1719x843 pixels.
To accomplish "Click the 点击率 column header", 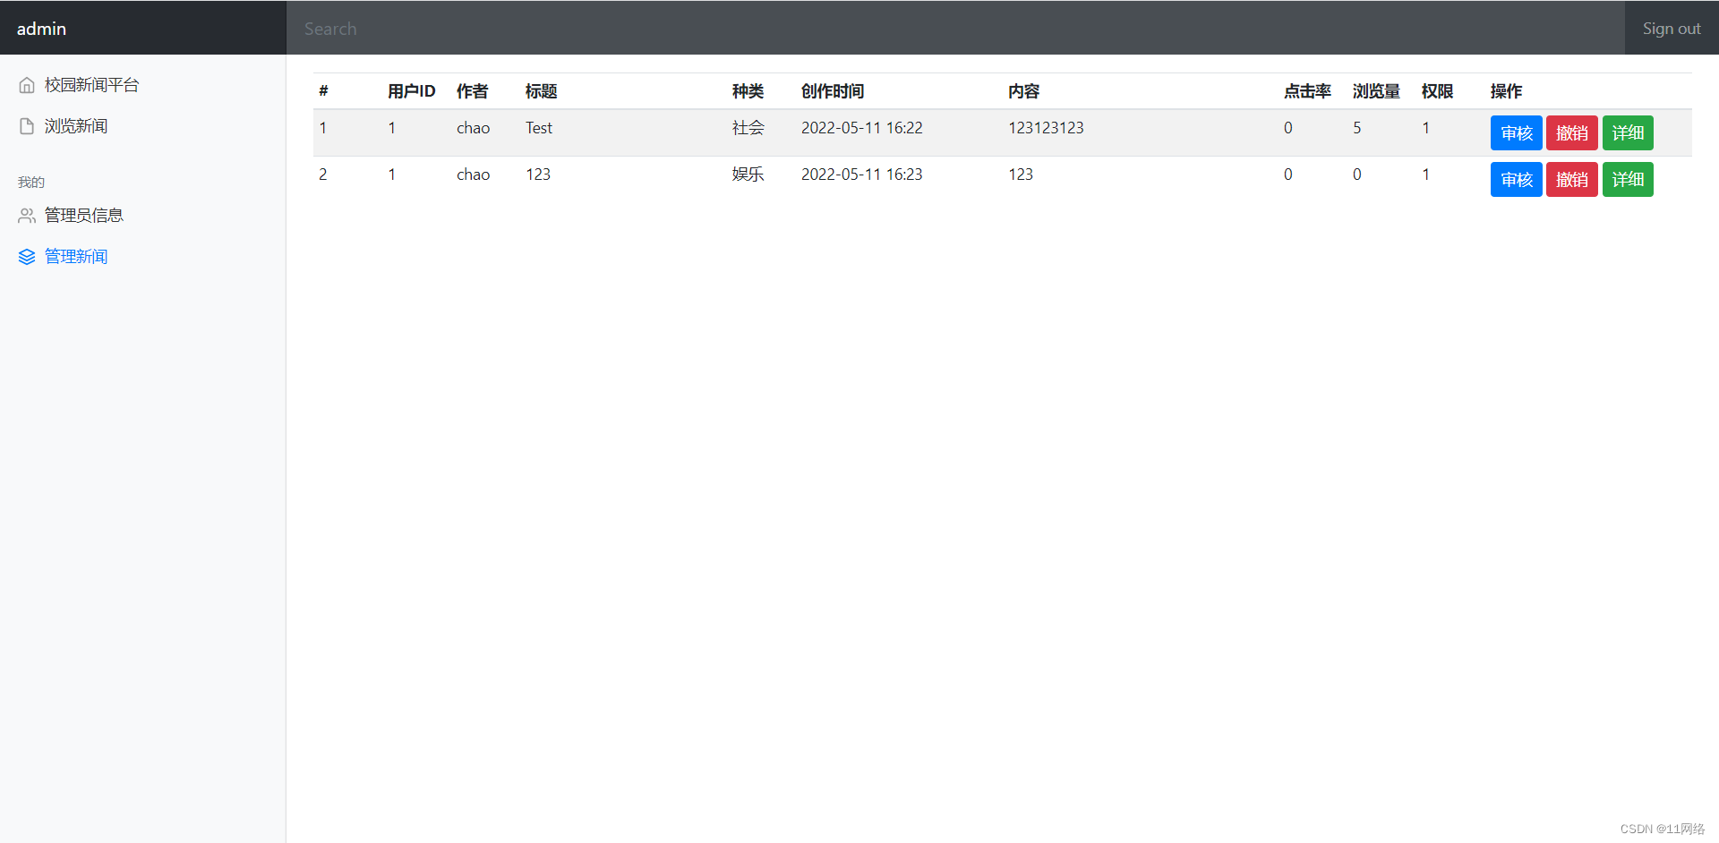I will point(1307,91).
